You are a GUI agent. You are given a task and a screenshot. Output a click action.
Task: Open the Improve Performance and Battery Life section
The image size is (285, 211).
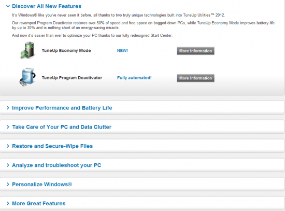62,108
